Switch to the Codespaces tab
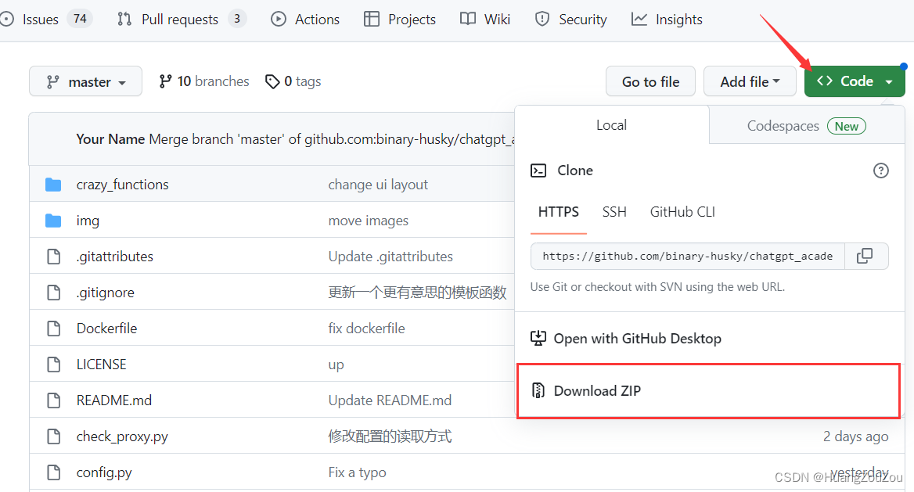 (x=807, y=126)
